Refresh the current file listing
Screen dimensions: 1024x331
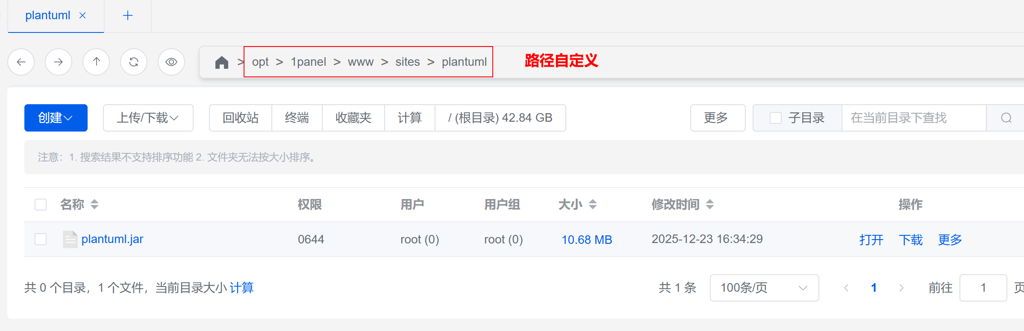(134, 62)
